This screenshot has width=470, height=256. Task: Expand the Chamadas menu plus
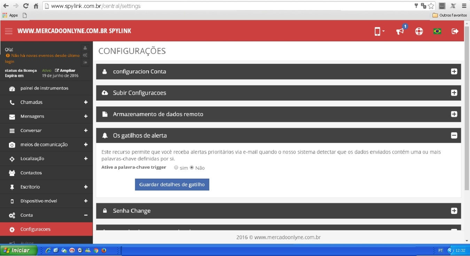click(x=86, y=102)
